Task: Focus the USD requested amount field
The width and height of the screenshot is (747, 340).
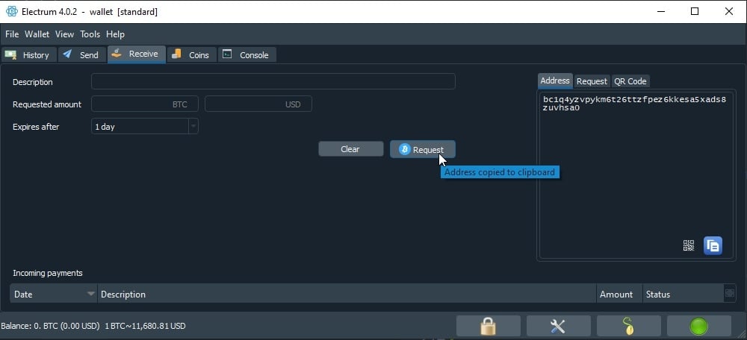Action: coord(258,104)
